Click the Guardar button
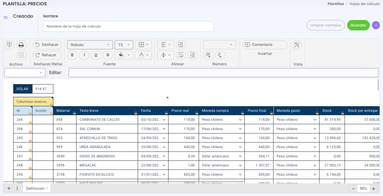383x196 pixels. [358, 25]
